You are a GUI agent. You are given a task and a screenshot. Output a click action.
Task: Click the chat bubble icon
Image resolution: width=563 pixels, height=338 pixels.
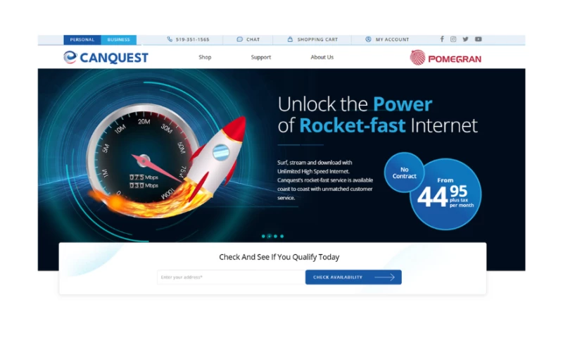[x=239, y=39]
